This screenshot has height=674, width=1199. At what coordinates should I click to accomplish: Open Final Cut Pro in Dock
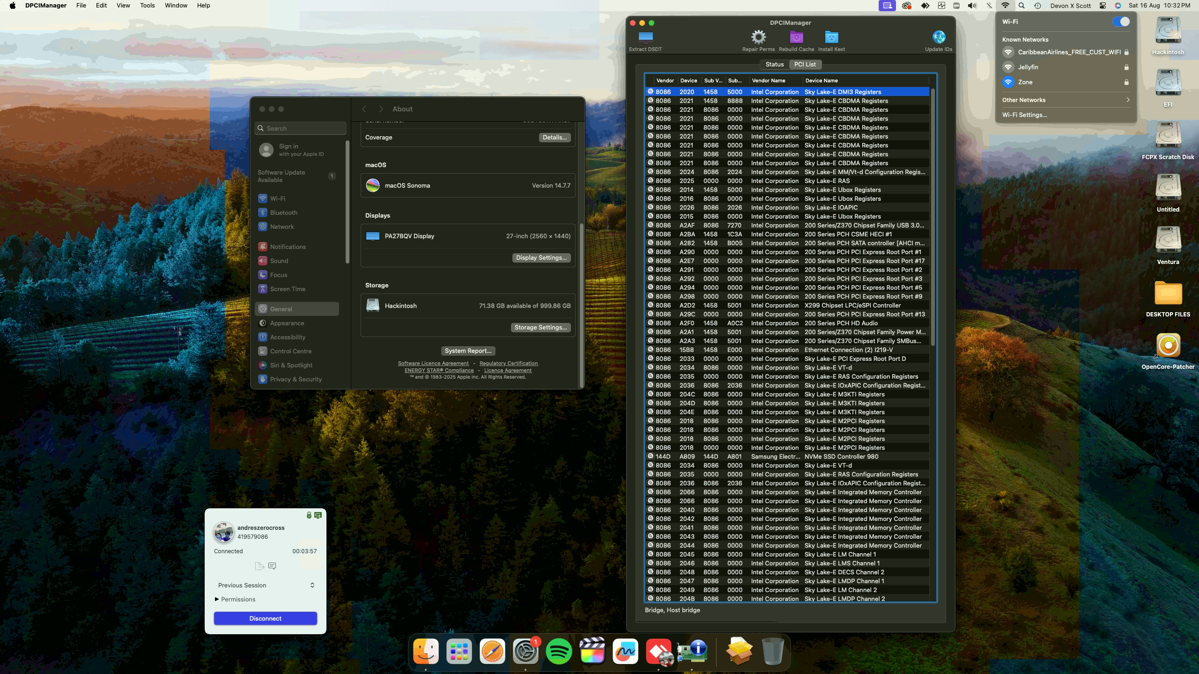coord(592,651)
